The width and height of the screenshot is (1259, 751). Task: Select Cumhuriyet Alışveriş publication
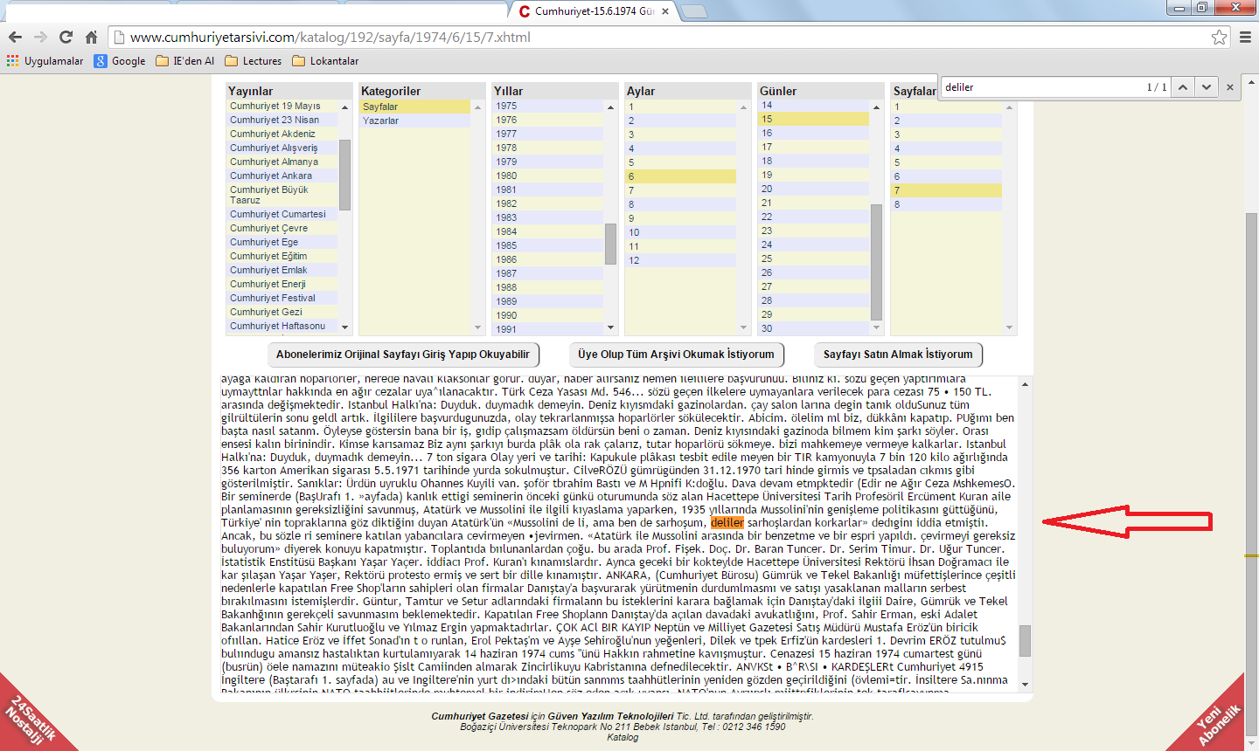(282, 148)
